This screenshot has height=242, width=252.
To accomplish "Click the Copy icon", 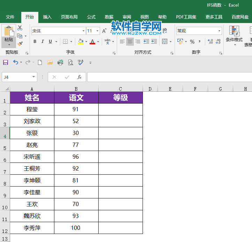I will click(x=20, y=36).
